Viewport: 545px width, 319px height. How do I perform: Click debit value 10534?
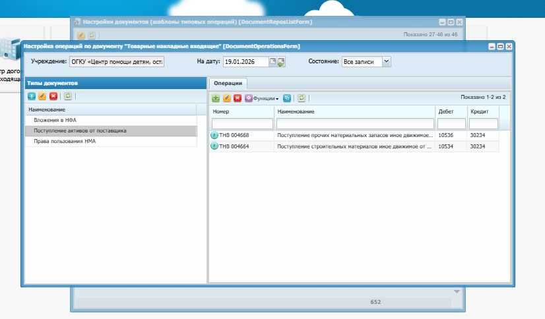click(x=445, y=146)
